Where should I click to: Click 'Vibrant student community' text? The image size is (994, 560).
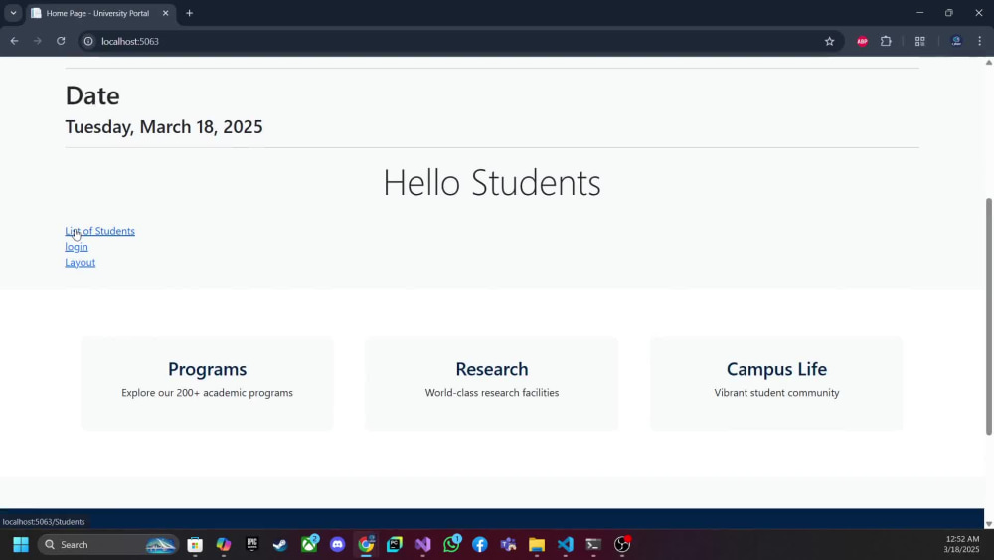pos(776,393)
